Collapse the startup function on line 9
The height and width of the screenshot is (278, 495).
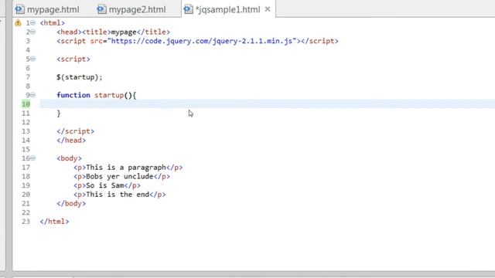click(x=32, y=95)
